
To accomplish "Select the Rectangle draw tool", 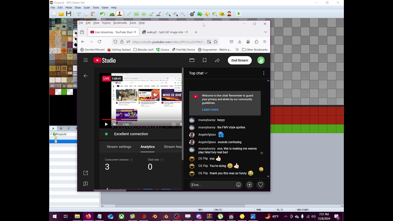I will [136, 14].
